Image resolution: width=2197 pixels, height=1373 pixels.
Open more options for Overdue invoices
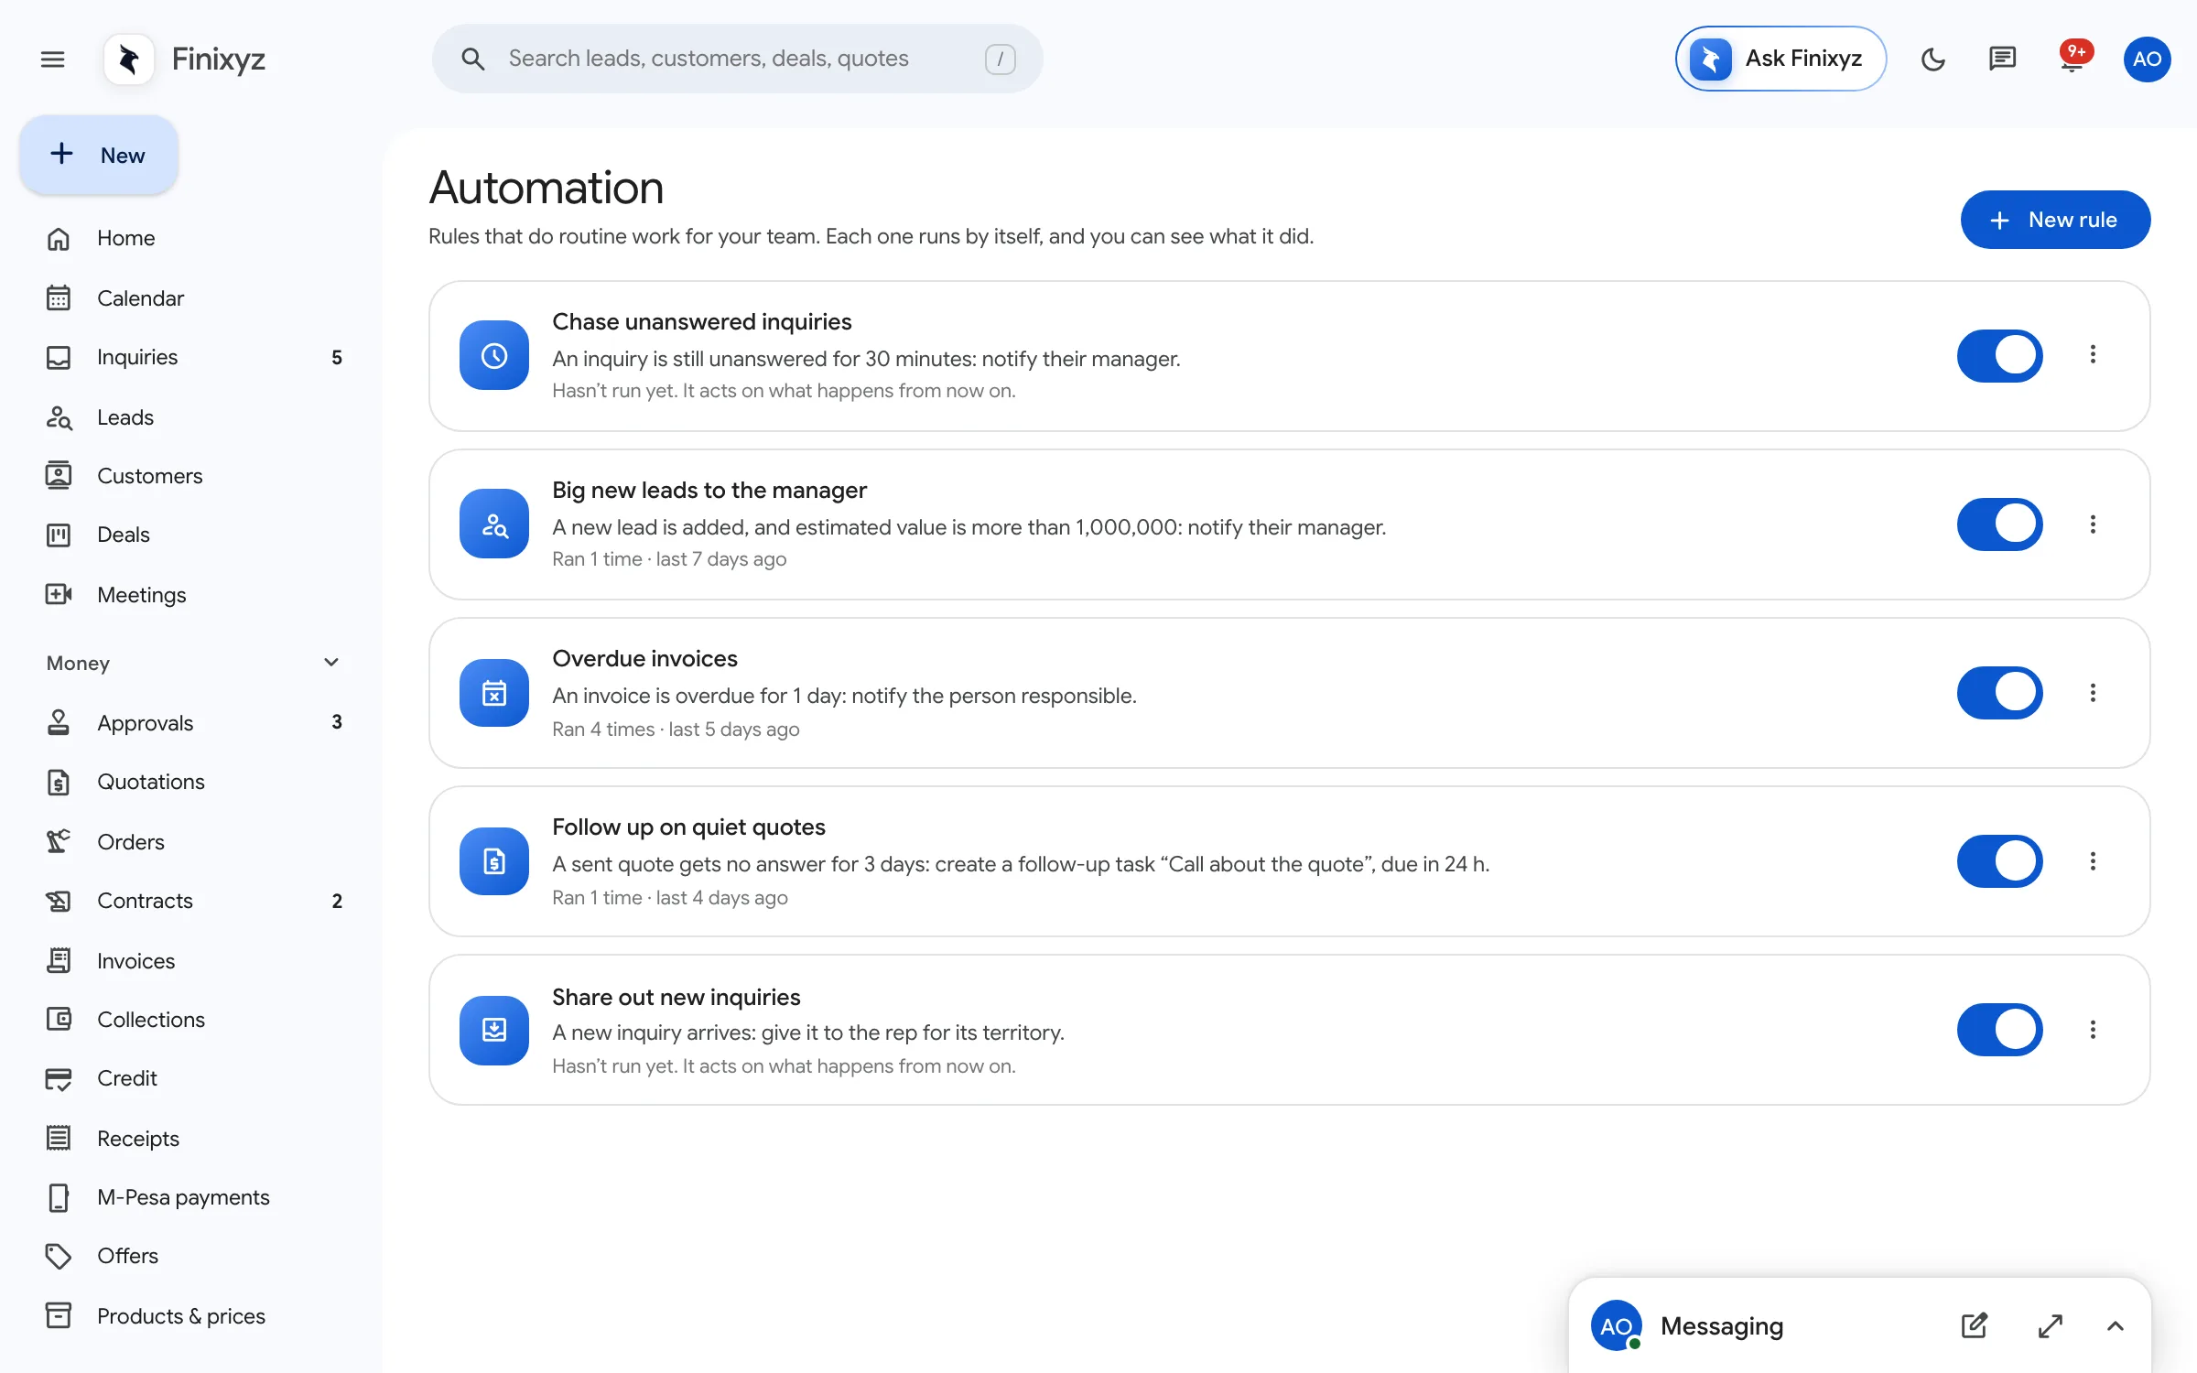pyautogui.click(x=2093, y=692)
